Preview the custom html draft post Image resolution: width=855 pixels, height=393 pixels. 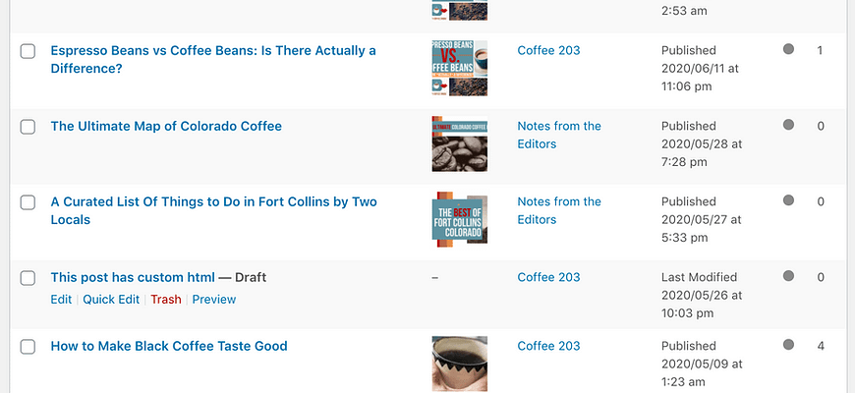214,300
